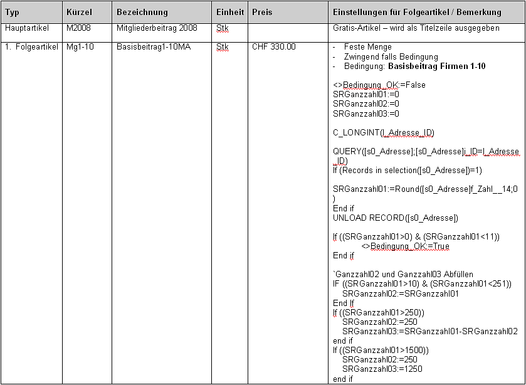
Task: Click the 'Feste Menge' bullet item
Action: point(367,47)
